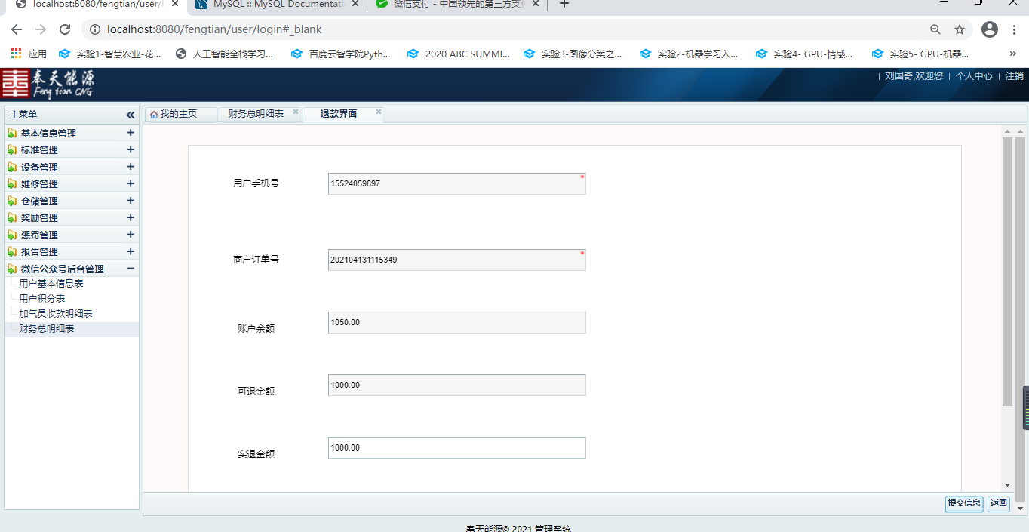Click the home icon on 我的主页 tab
1029x532 pixels.
[154, 115]
